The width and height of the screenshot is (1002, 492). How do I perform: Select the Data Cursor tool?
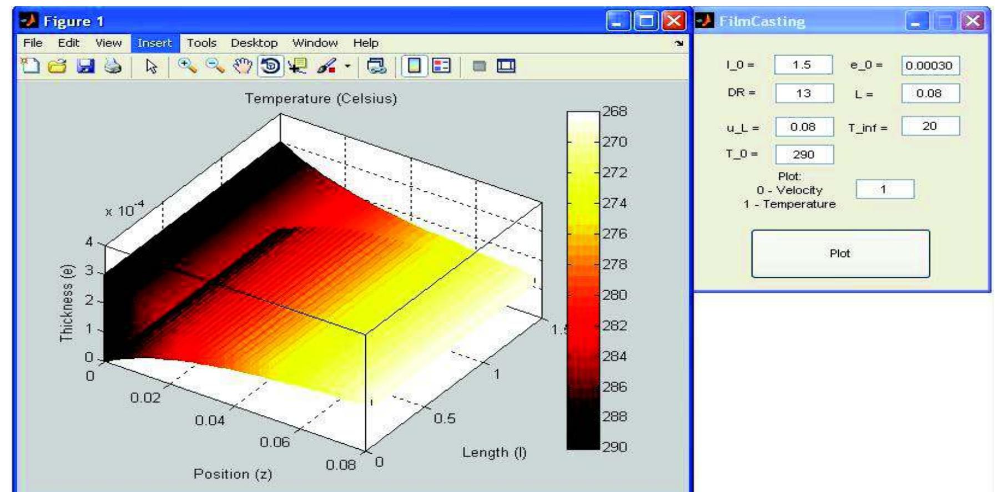pyautogui.click(x=298, y=66)
